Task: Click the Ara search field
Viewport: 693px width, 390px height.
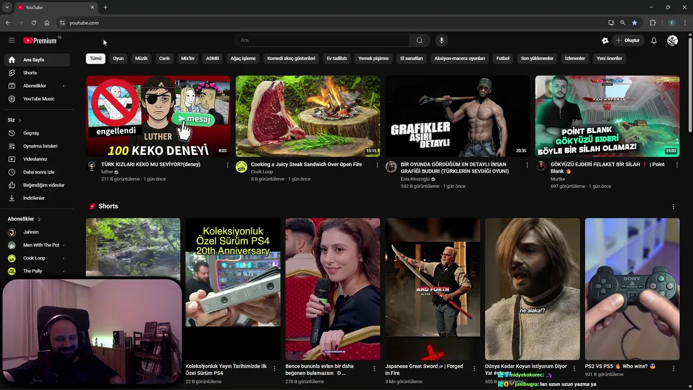Action: pyautogui.click(x=322, y=40)
